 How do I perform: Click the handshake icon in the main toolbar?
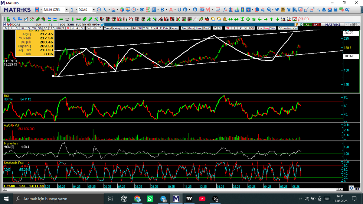click(x=142, y=10)
